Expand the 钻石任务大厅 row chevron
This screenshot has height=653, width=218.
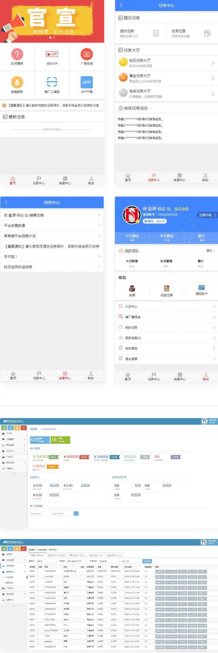pos(213,63)
